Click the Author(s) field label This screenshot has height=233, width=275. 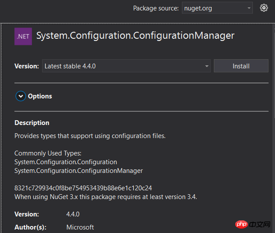[30, 227]
